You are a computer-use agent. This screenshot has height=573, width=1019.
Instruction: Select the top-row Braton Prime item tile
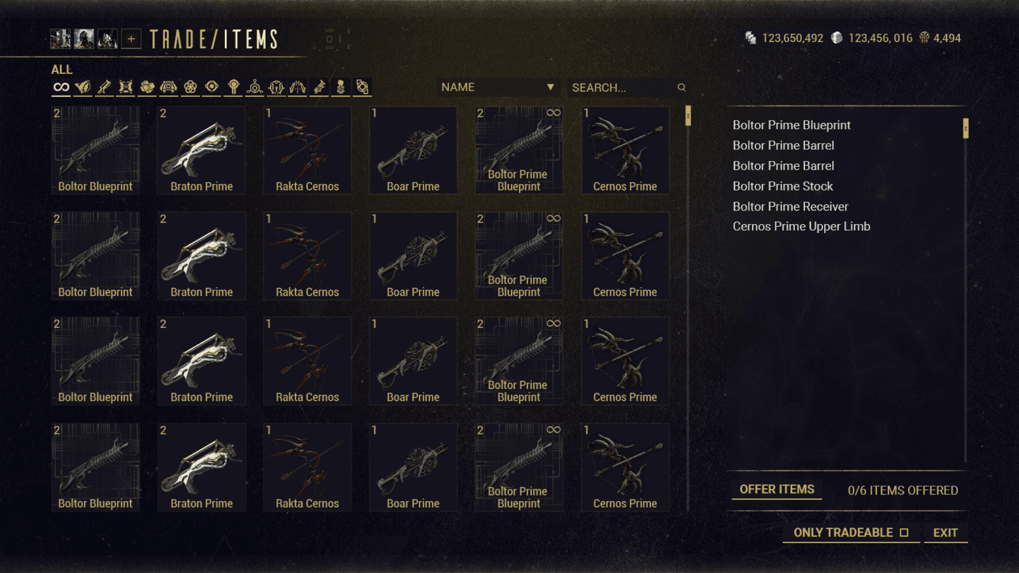coord(202,150)
